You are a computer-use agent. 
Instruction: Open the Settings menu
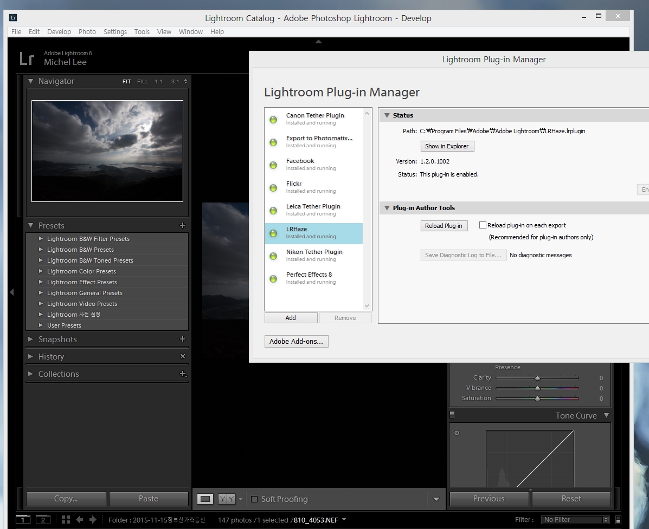click(115, 32)
